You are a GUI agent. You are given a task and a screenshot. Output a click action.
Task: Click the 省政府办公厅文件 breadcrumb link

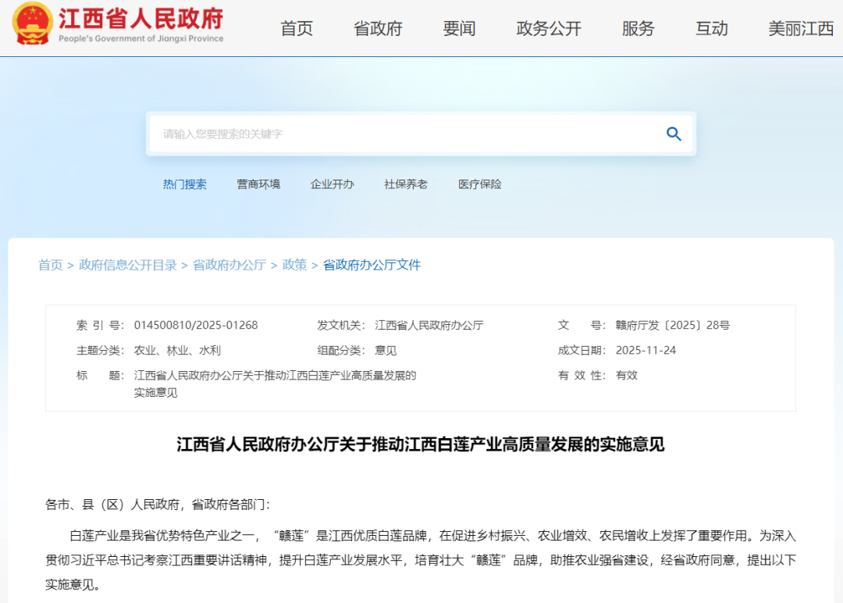click(x=372, y=265)
